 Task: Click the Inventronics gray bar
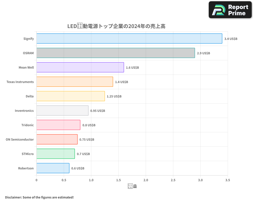click(x=62, y=111)
